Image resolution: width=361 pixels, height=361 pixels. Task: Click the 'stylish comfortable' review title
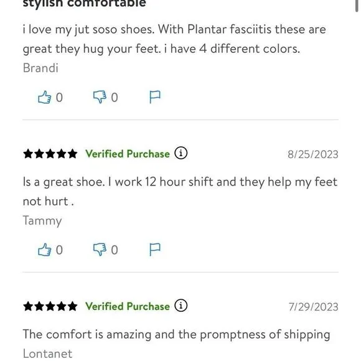point(85,3)
